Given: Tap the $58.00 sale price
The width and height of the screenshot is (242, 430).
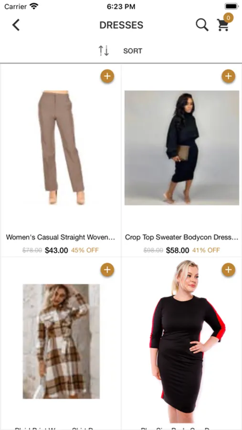Looking at the screenshot, I should point(178,250).
